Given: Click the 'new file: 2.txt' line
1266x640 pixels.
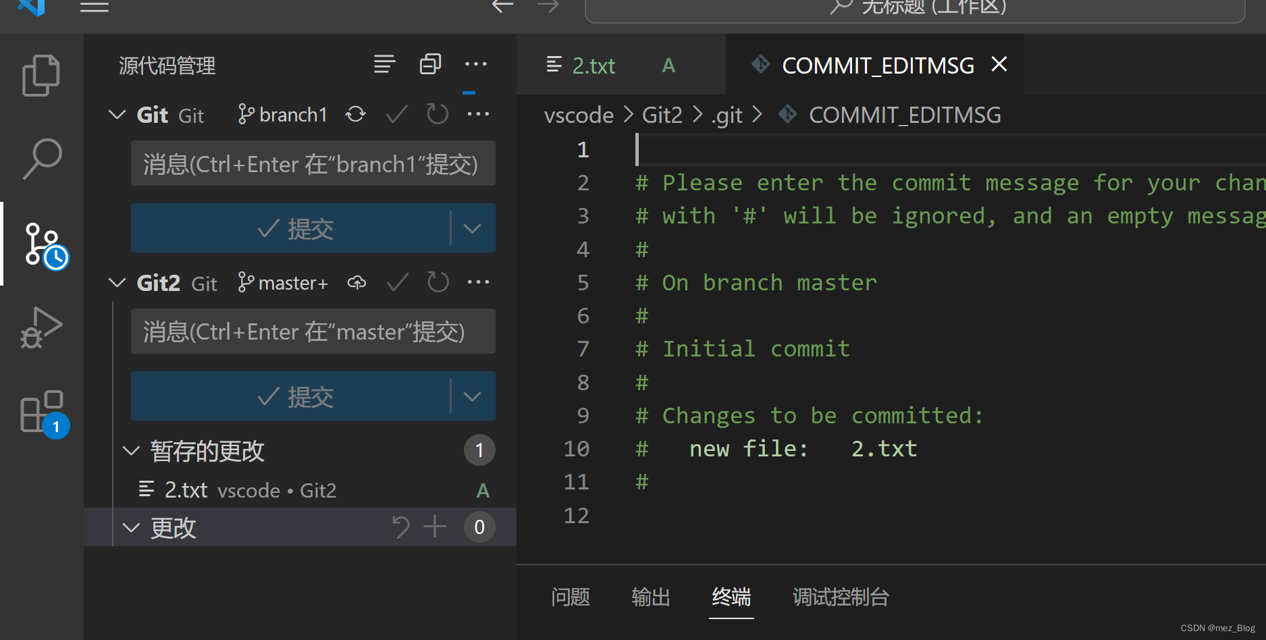Looking at the screenshot, I should click(803, 449).
